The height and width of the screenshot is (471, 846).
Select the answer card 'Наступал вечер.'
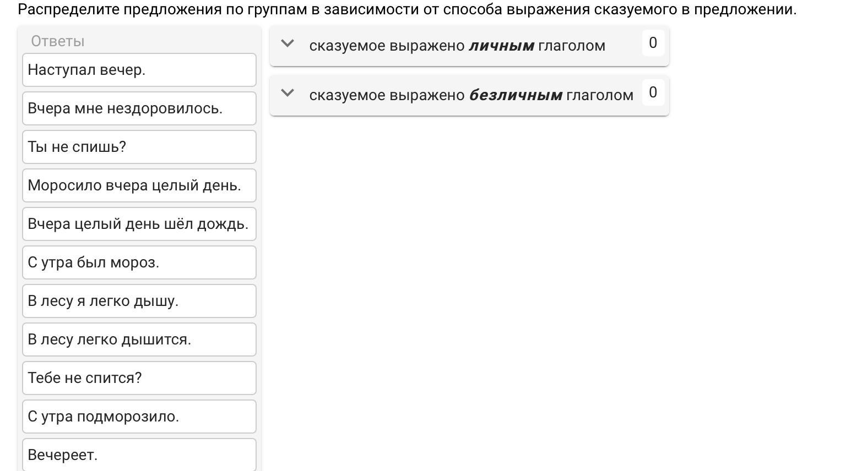tap(139, 70)
